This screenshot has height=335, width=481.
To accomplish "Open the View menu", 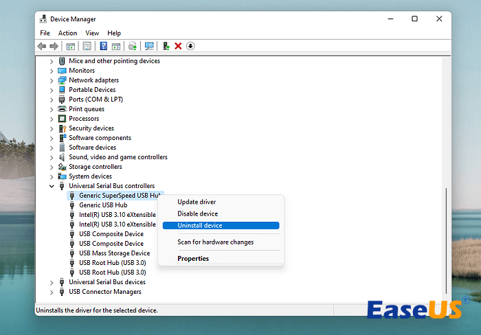I will click(x=92, y=33).
